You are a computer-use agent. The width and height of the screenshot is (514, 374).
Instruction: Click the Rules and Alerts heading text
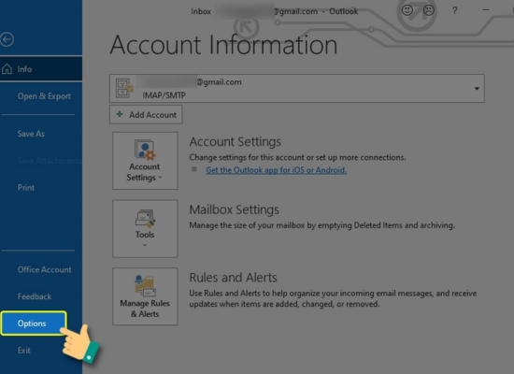(233, 278)
